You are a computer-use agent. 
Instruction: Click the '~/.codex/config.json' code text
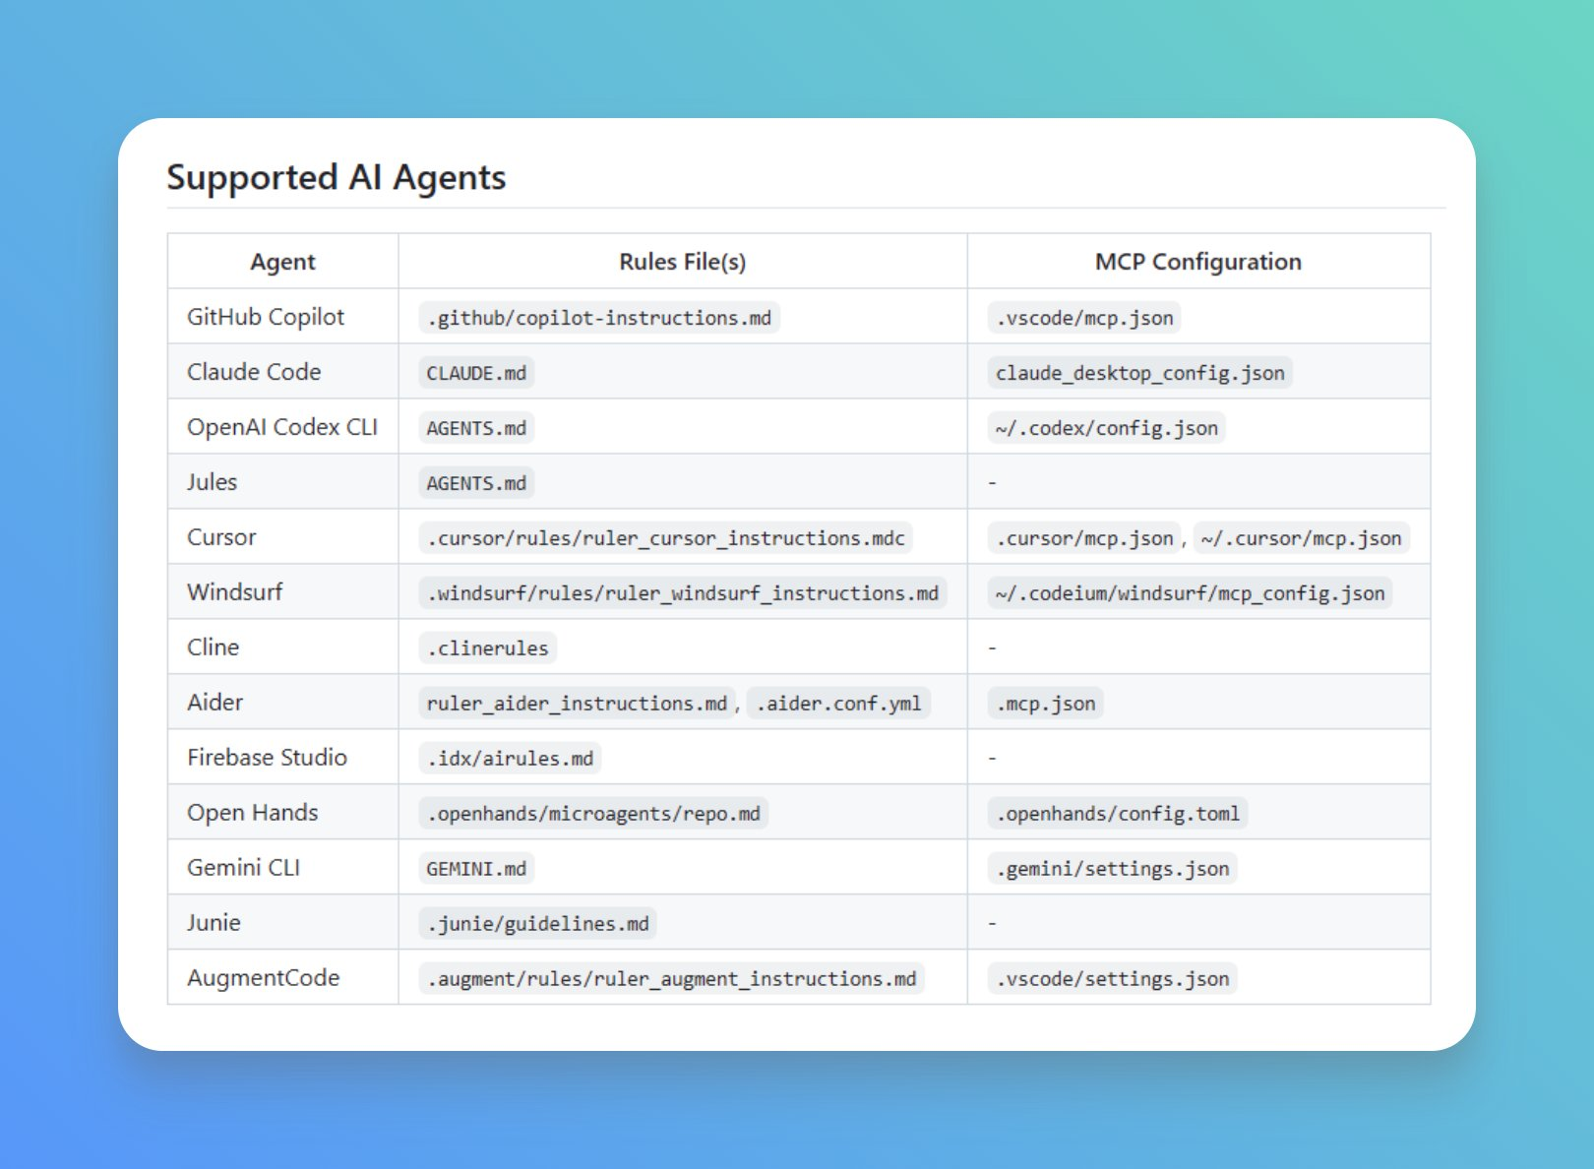1107,428
